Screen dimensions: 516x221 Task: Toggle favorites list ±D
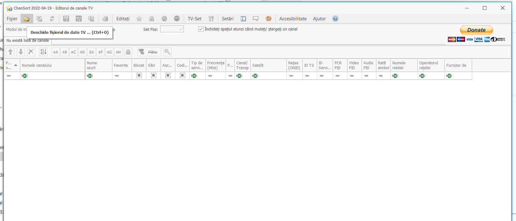coord(82,52)
